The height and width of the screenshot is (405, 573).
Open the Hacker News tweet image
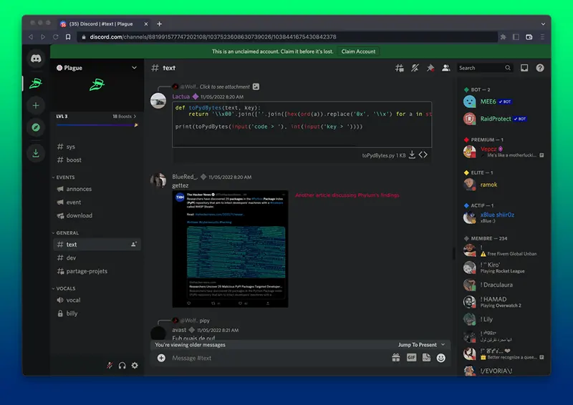[230, 249]
